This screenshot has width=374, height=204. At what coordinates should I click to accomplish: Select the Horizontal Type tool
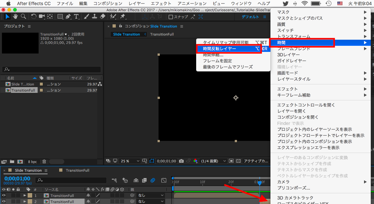coord(76,17)
